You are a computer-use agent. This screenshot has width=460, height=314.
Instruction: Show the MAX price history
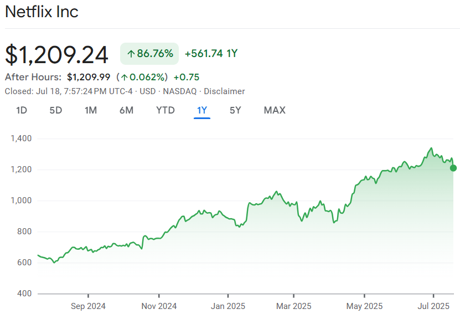point(275,110)
